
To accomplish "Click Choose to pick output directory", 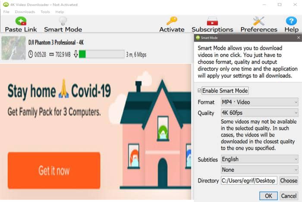I will (289, 180).
